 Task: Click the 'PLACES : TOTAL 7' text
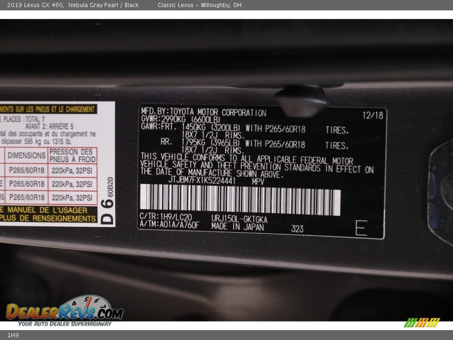24,119
